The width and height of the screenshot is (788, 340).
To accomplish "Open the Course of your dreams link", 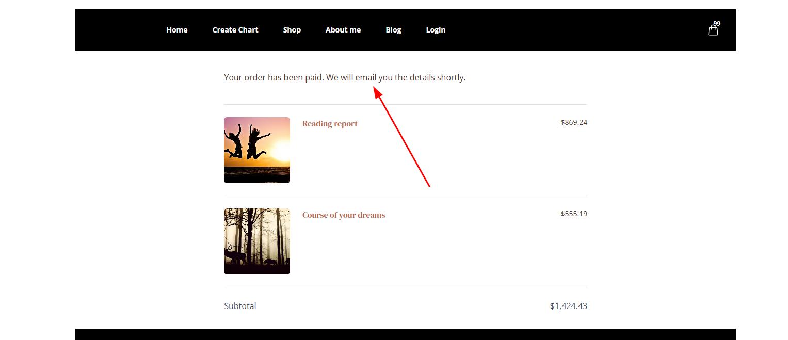I will 343,215.
